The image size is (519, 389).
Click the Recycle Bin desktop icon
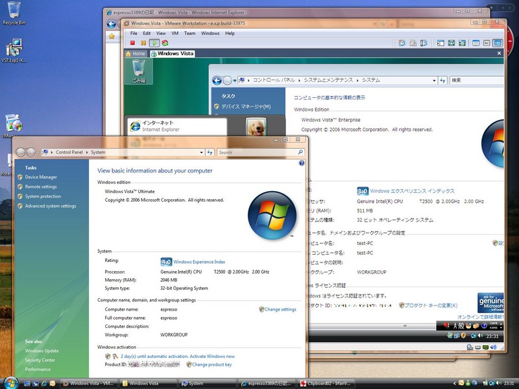[14, 13]
